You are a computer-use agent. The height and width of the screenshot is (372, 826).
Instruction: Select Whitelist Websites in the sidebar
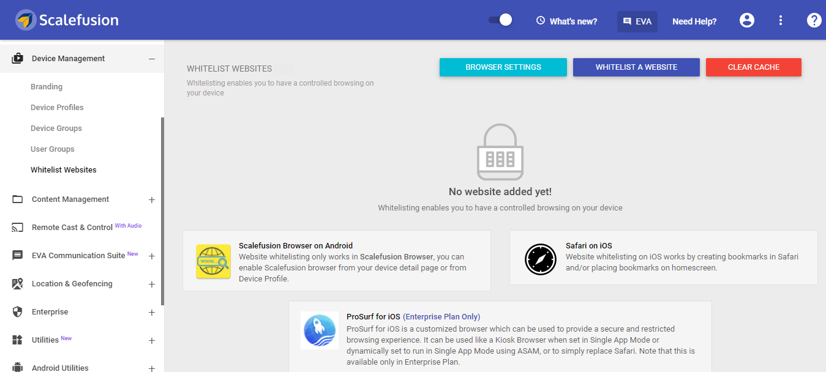pos(64,170)
